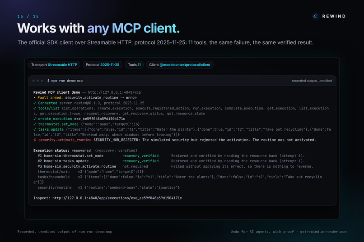
Task: Click the footer 'Recorded, unedited output' text
Action: (x=65, y=232)
